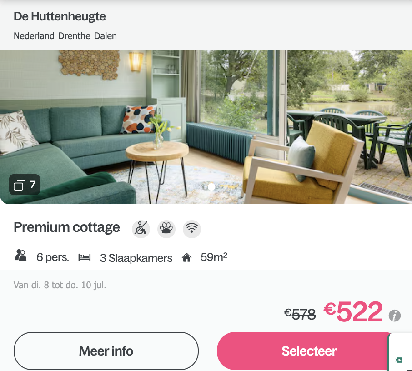Image resolution: width=412 pixels, height=371 pixels.
Task: Click the house icon beside 59m²
Action: [186, 257]
